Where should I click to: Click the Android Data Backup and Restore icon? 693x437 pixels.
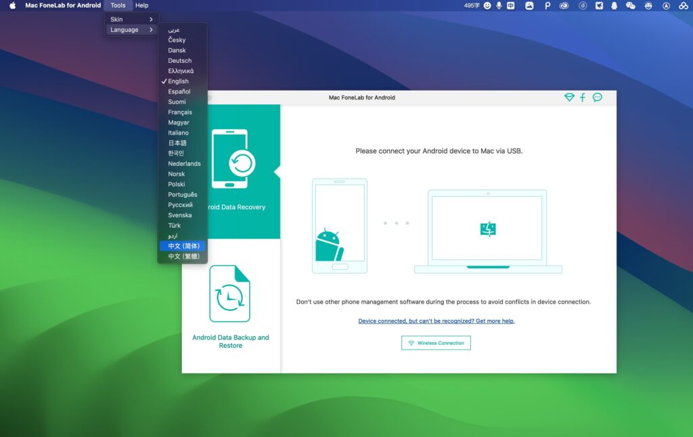pyautogui.click(x=230, y=294)
